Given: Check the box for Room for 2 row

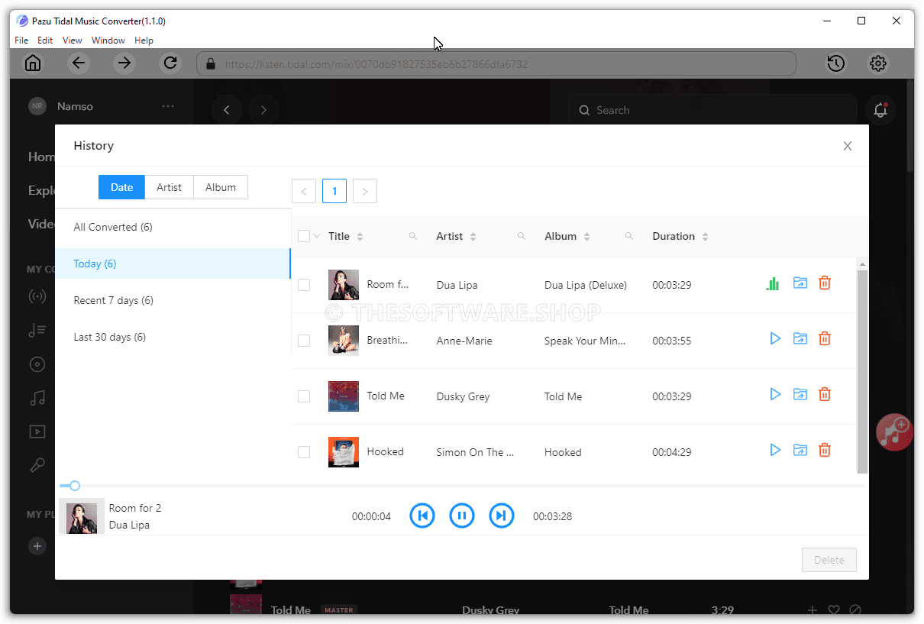Looking at the screenshot, I should 304,285.
